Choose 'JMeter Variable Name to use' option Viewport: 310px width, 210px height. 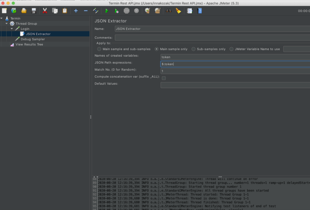(231, 49)
